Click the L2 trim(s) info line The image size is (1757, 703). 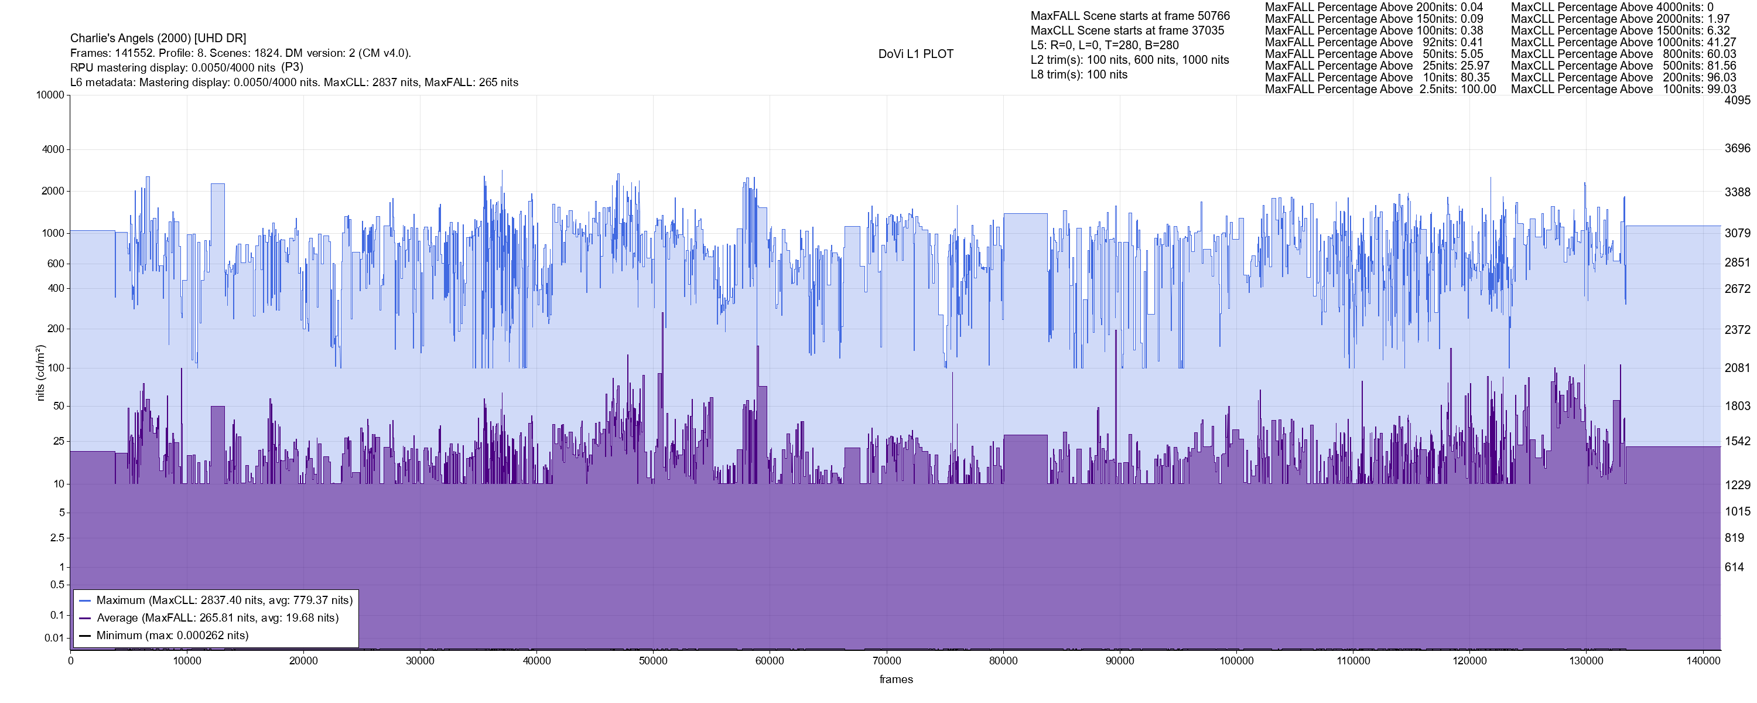tap(1130, 60)
